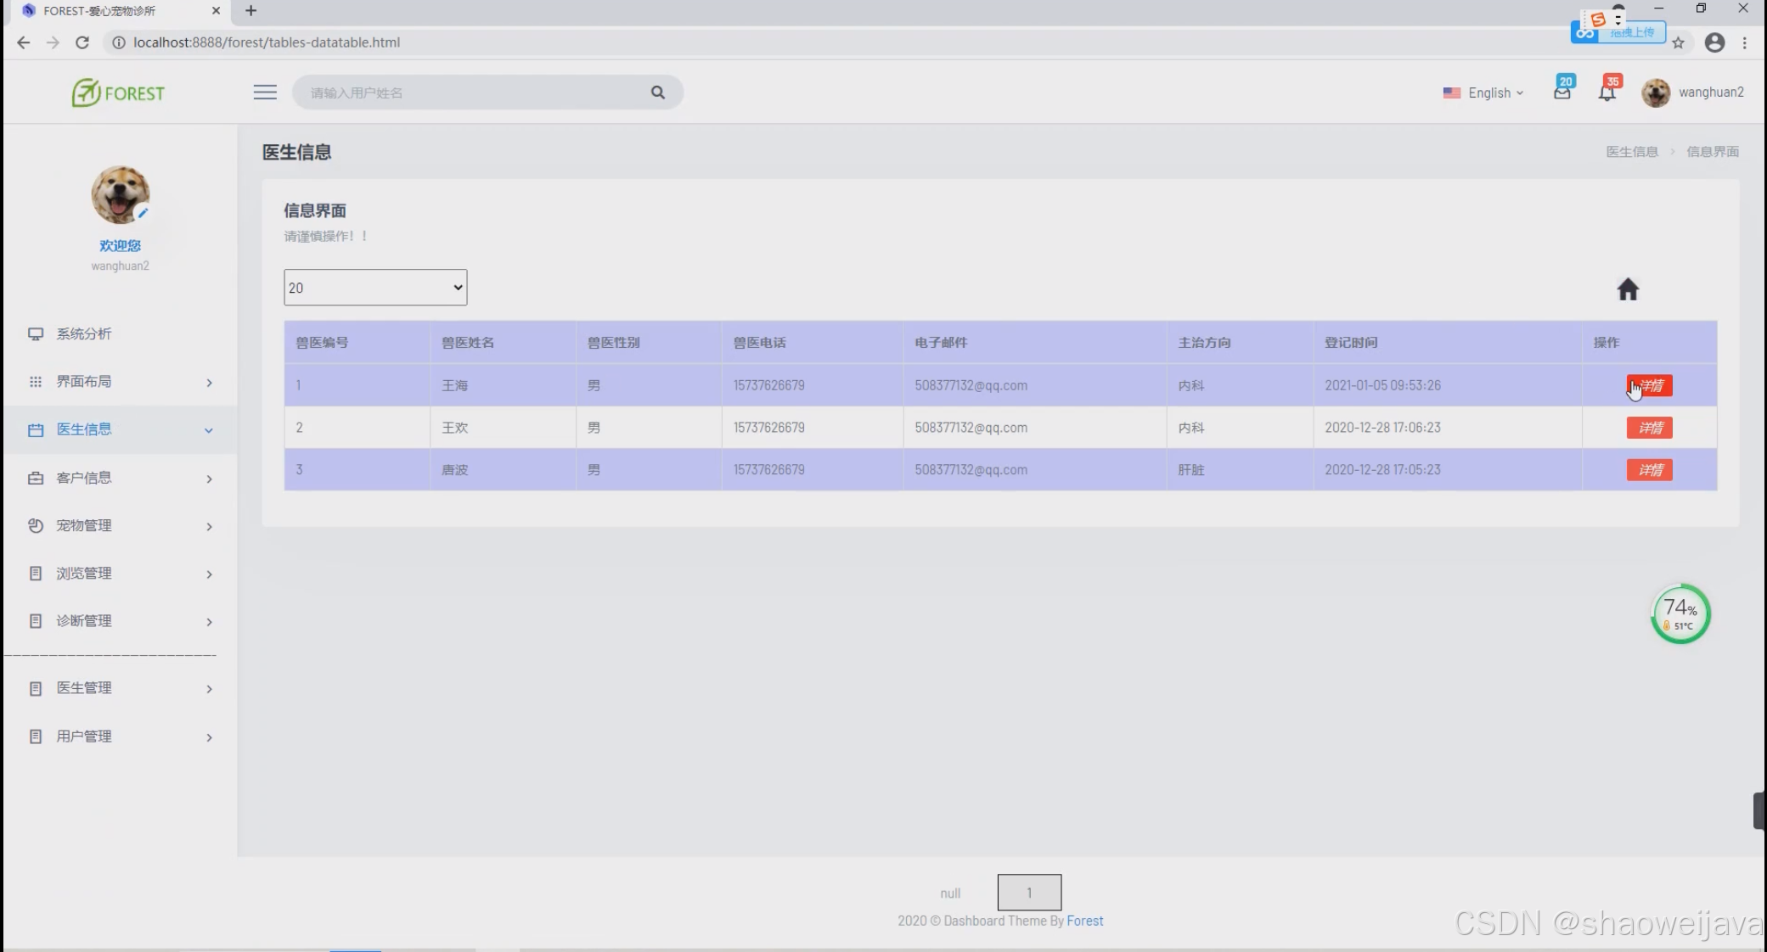Screen dimensions: 1767x952
Task: Click 详情 button for doctor 唐波
Action: (x=1649, y=470)
